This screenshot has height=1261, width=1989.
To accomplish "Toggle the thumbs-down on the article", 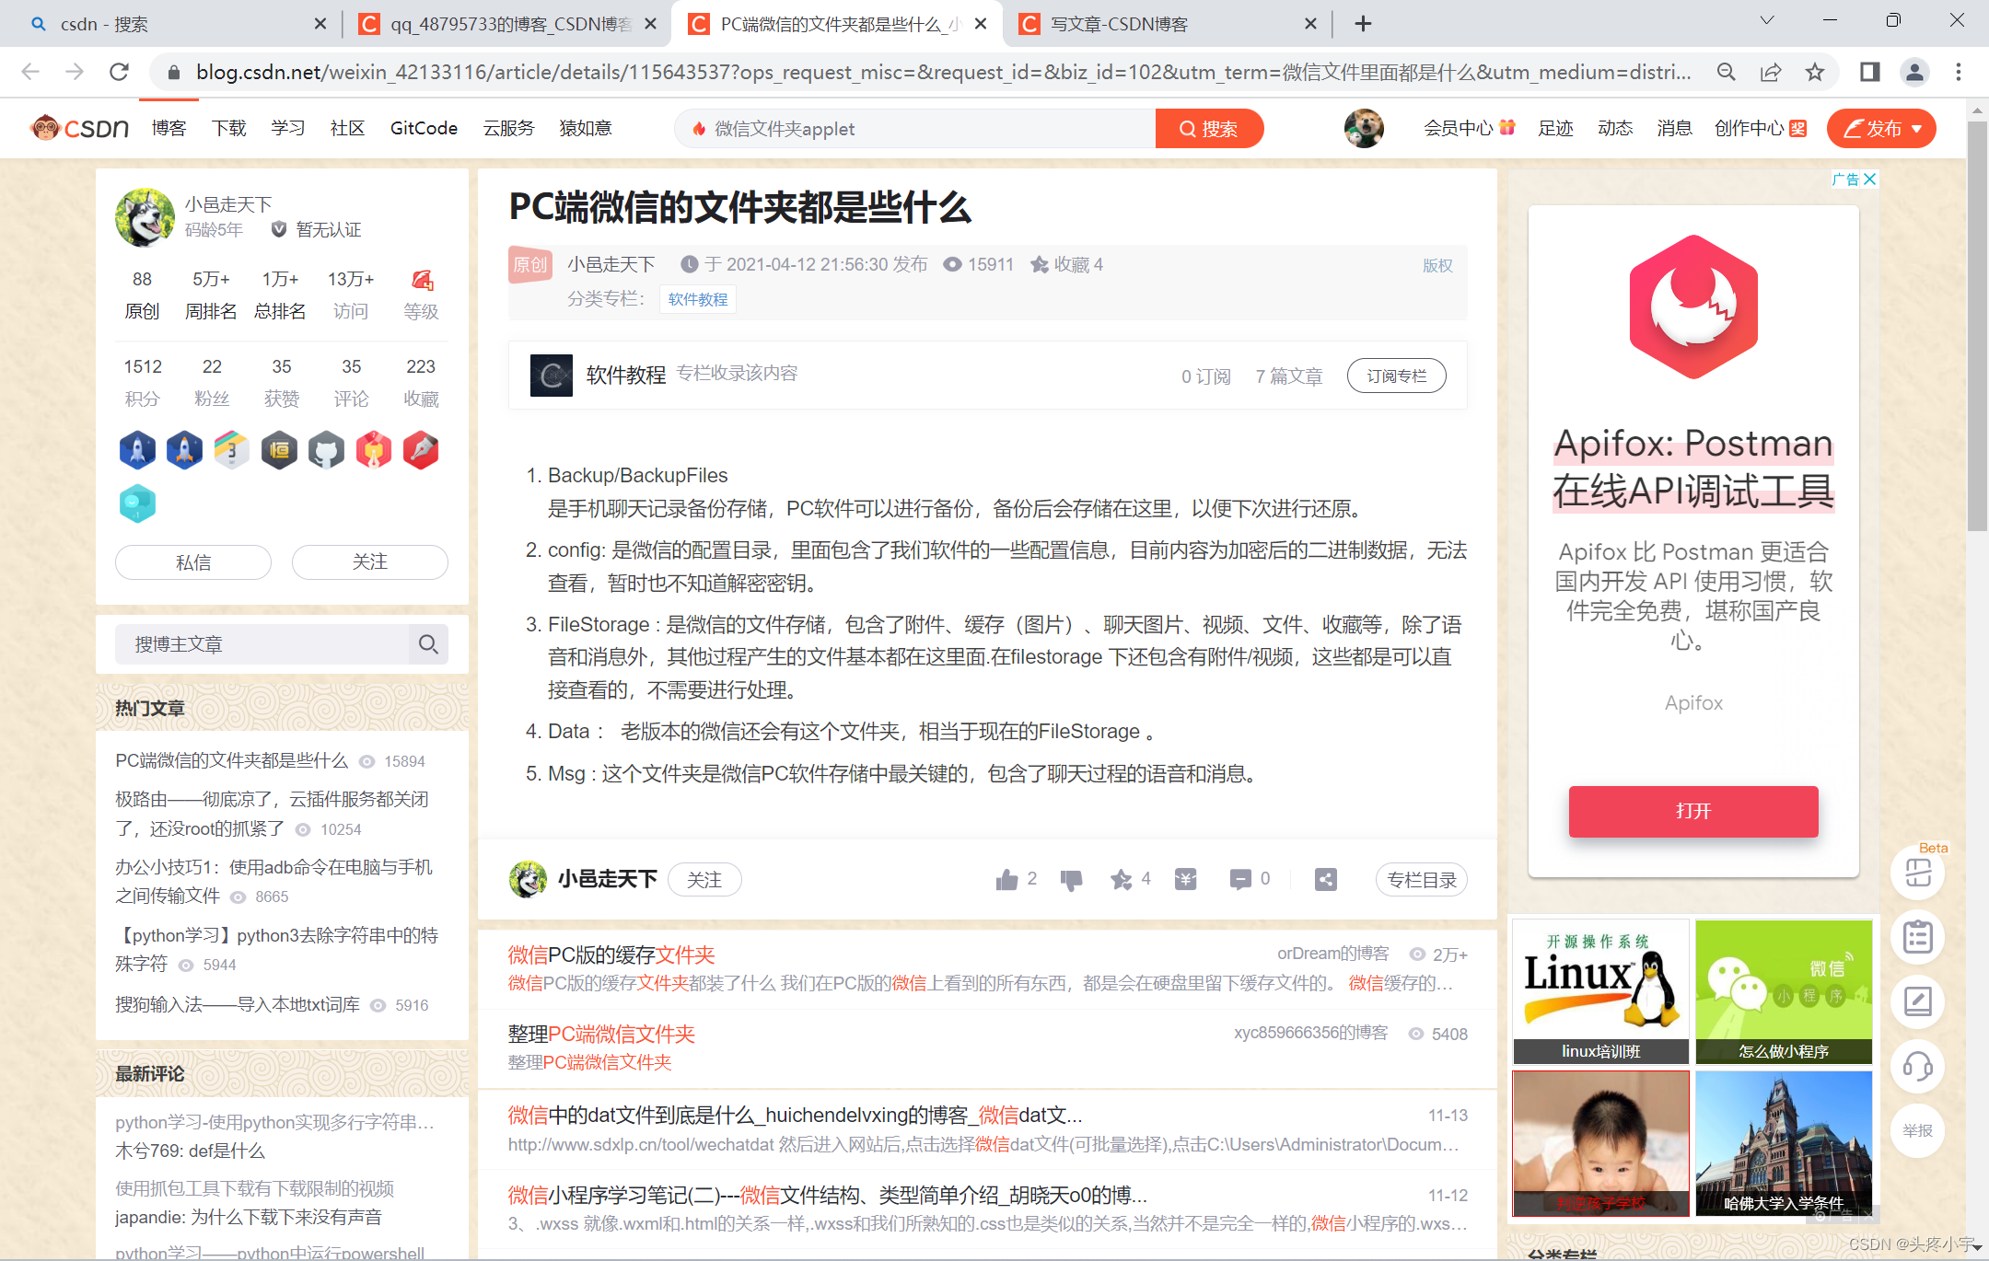I will (1071, 879).
